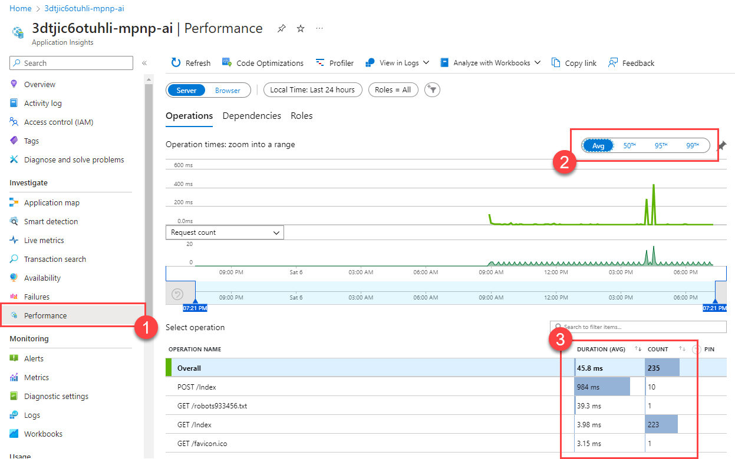Switch to the Roles tab
This screenshot has height=459, width=735.
(302, 116)
